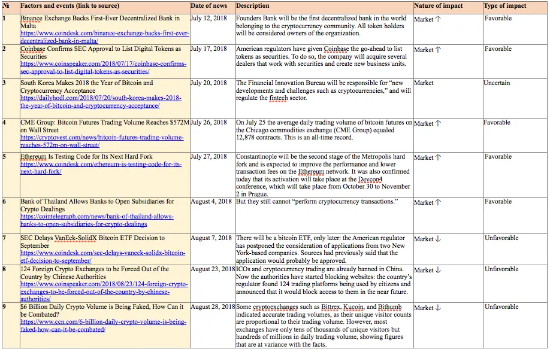Screen dimensions: 550x349
Task: Open the ccn.com faked crypto volume link
Action: pyautogui.click(x=104, y=326)
